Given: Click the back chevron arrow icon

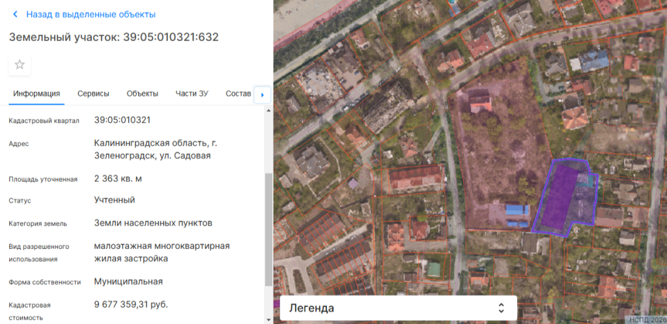Looking at the screenshot, I should (x=16, y=14).
